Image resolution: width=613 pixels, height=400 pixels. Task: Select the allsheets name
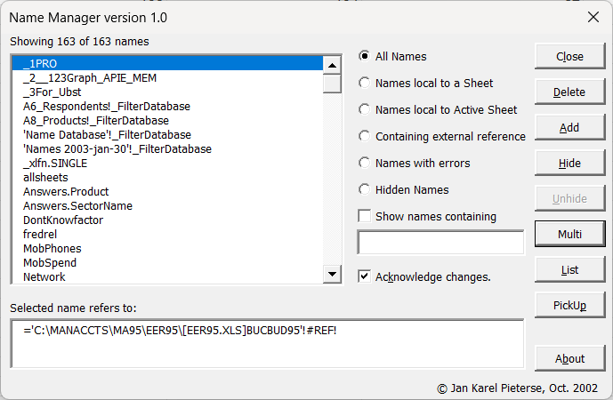[168, 178]
